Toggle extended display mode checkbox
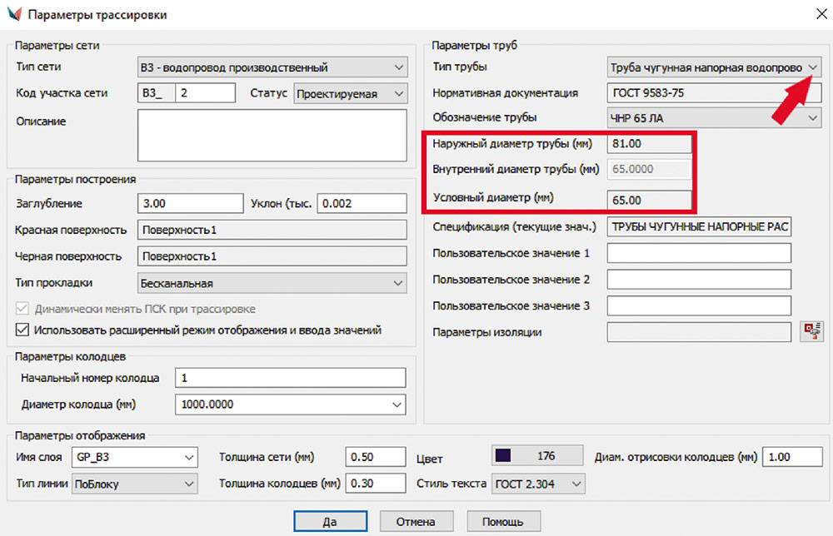This screenshot has width=833, height=536. (22, 330)
